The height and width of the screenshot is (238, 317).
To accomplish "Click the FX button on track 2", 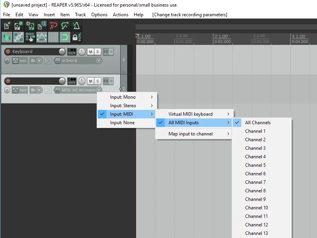I will (x=106, y=81).
